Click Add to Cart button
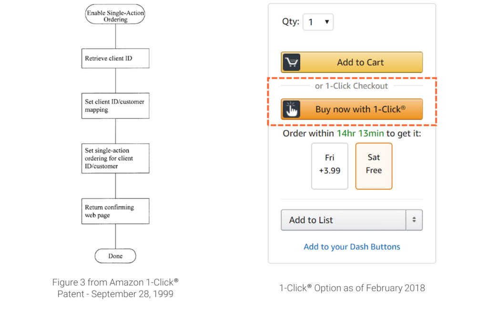 click(352, 62)
